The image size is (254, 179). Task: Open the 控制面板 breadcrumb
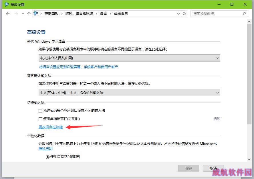click(x=51, y=13)
